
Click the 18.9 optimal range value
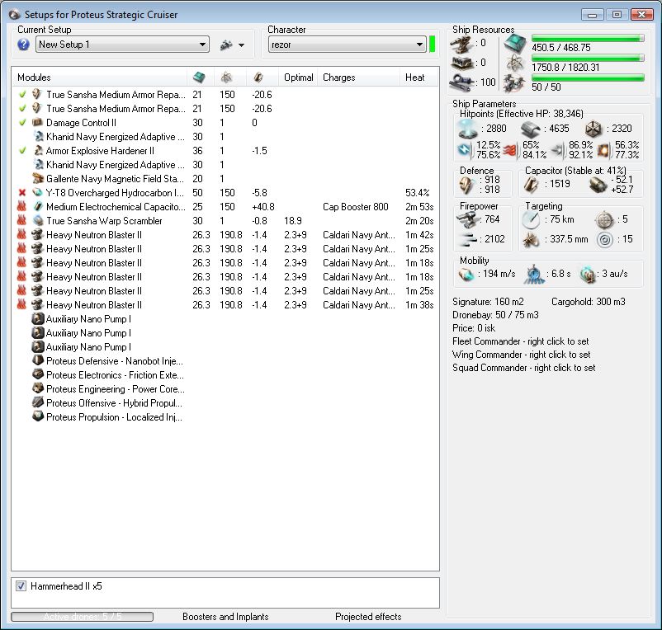[x=292, y=220]
